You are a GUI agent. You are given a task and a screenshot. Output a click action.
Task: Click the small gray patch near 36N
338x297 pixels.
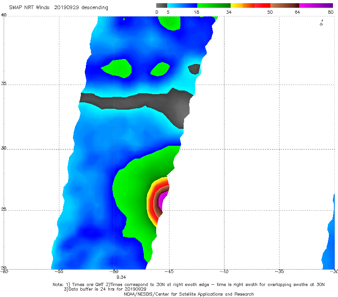click(194, 69)
